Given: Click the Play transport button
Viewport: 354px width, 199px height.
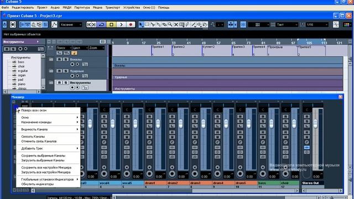Looking at the screenshot, I should tap(121, 24).
